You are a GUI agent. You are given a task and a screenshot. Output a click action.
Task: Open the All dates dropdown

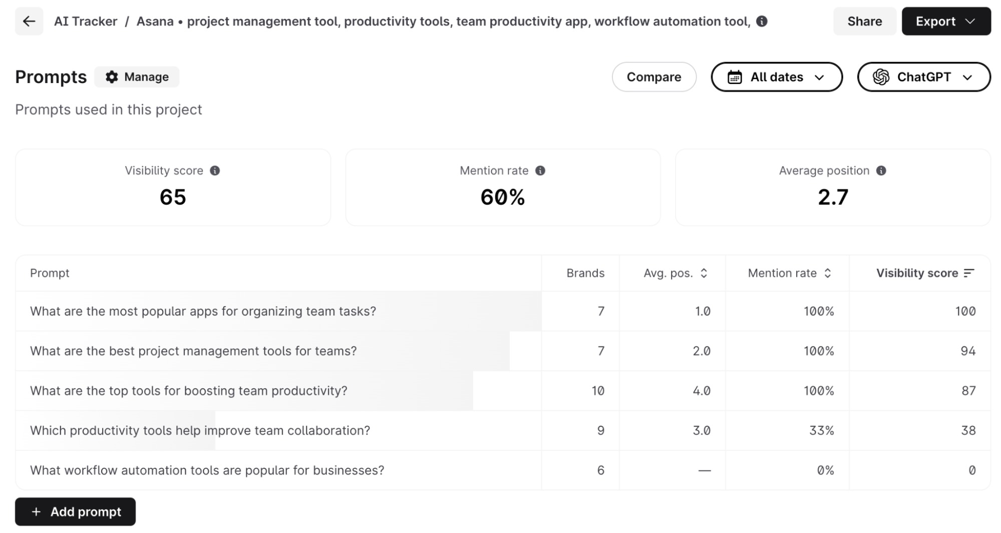pos(776,77)
